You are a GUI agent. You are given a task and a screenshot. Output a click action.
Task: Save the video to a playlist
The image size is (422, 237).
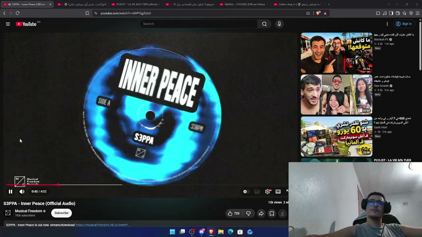point(272,214)
